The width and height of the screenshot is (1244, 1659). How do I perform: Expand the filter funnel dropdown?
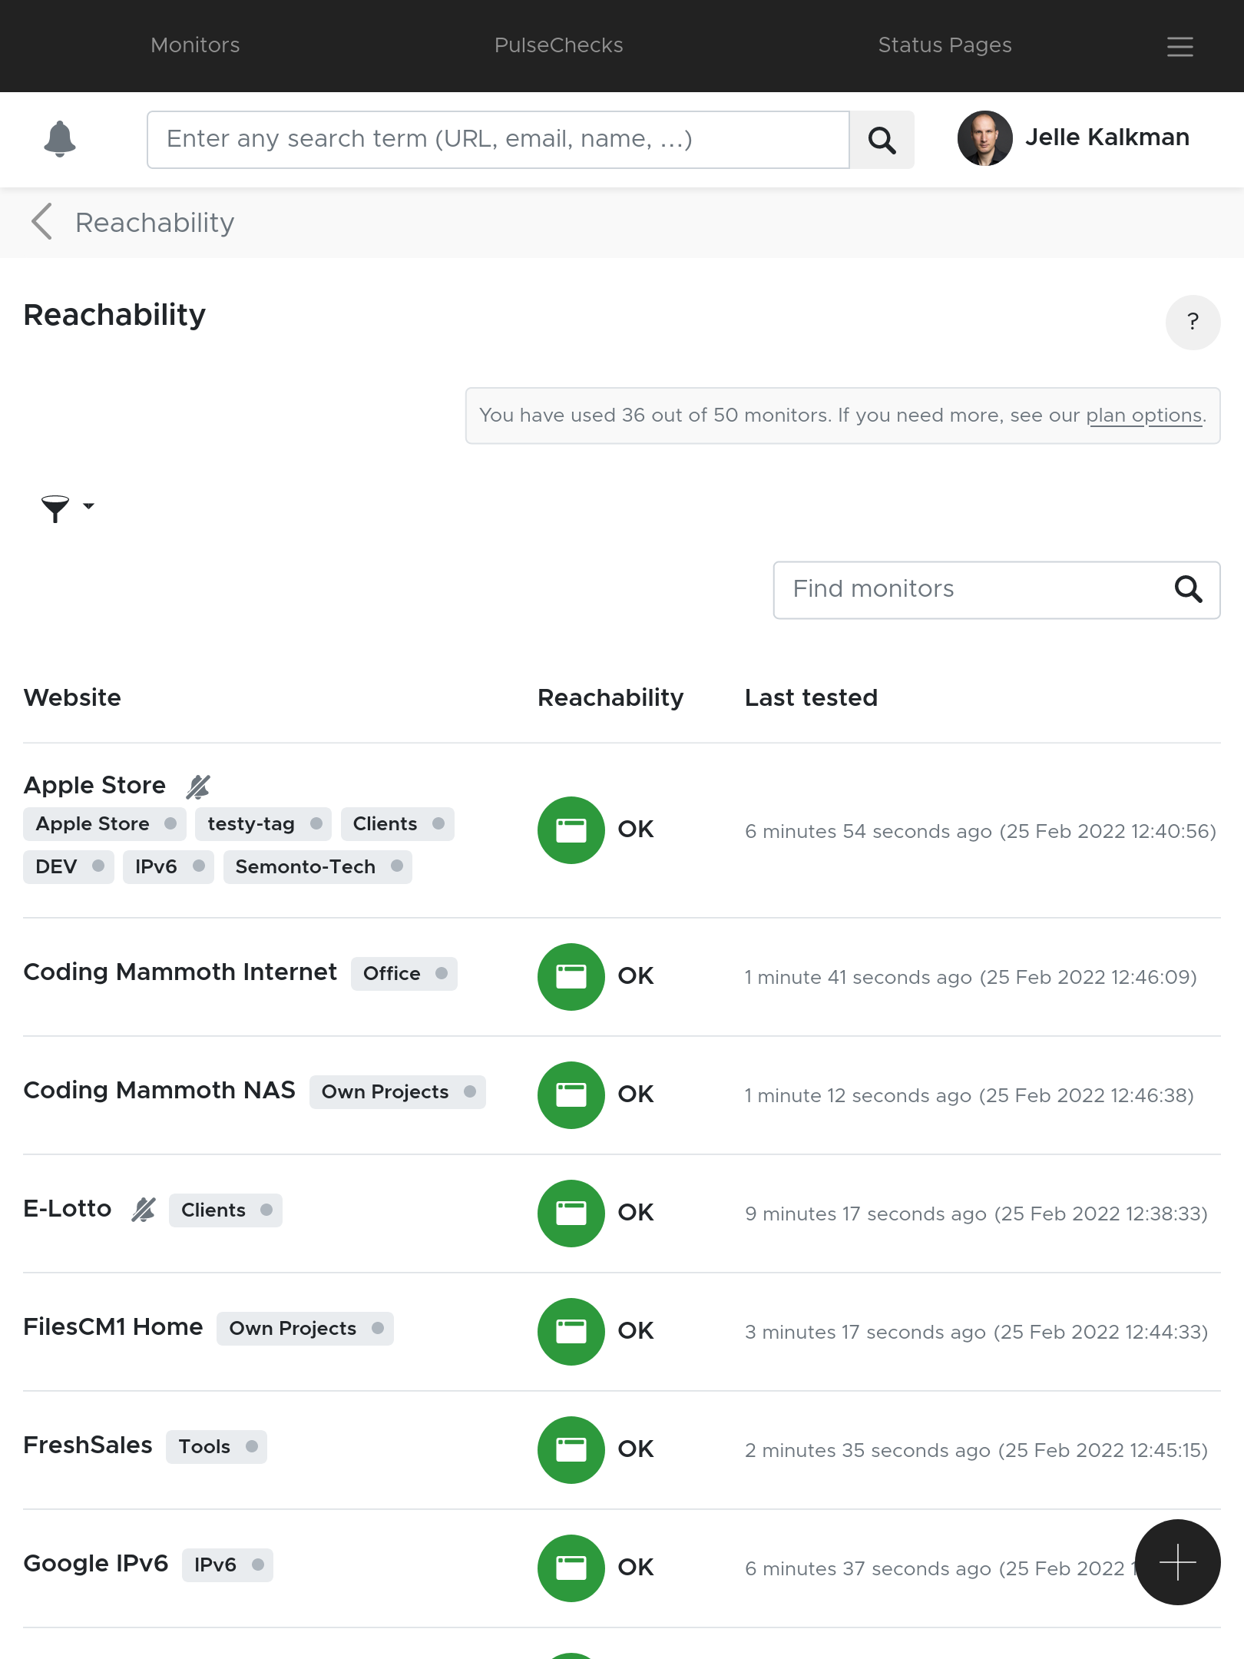(67, 507)
